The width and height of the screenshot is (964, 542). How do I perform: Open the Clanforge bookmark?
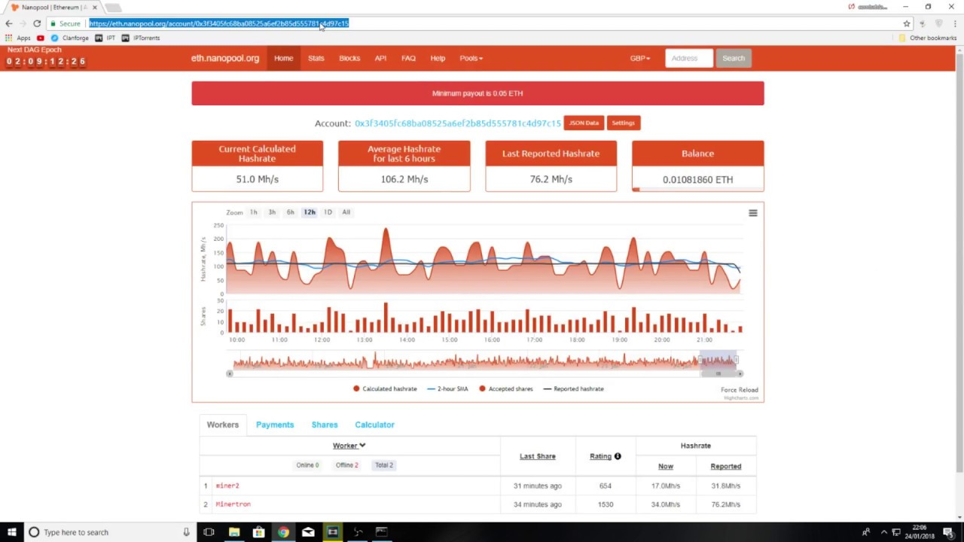click(70, 38)
